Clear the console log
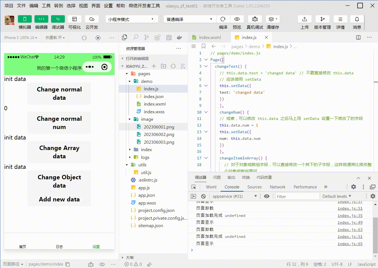378x268 pixels. point(203,196)
